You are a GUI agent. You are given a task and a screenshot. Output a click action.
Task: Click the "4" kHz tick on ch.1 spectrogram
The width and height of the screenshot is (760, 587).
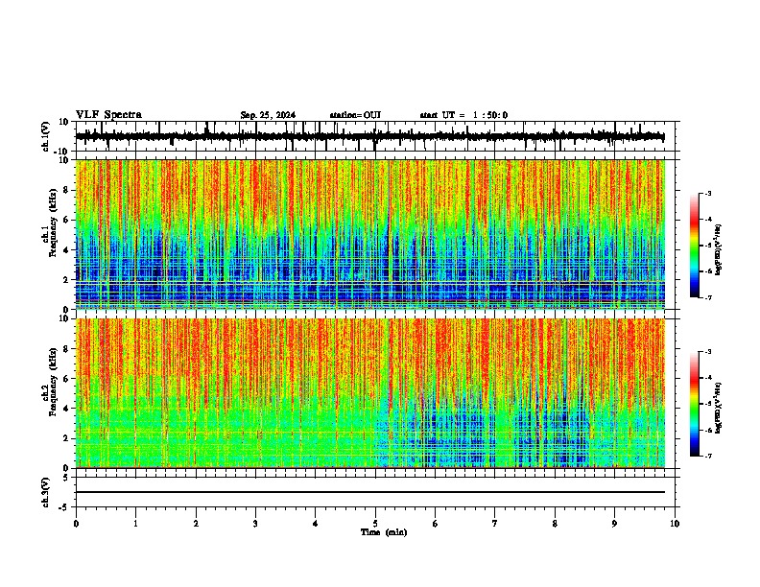[x=67, y=250]
